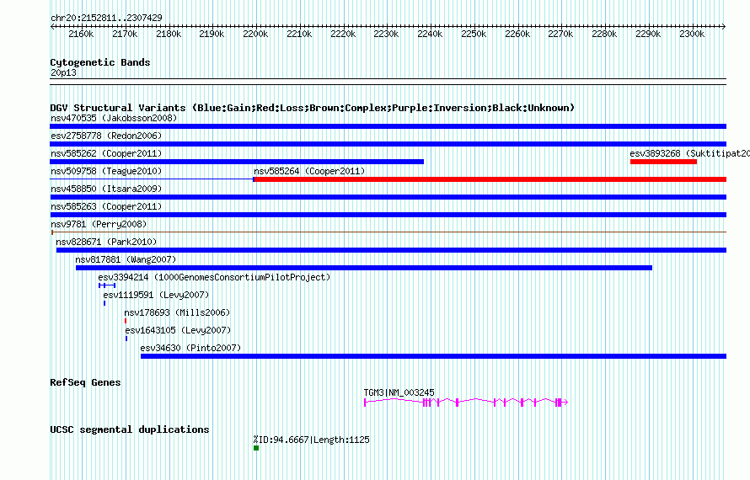Click the esv1643105 (Levy2007) blue tick

tap(126, 339)
